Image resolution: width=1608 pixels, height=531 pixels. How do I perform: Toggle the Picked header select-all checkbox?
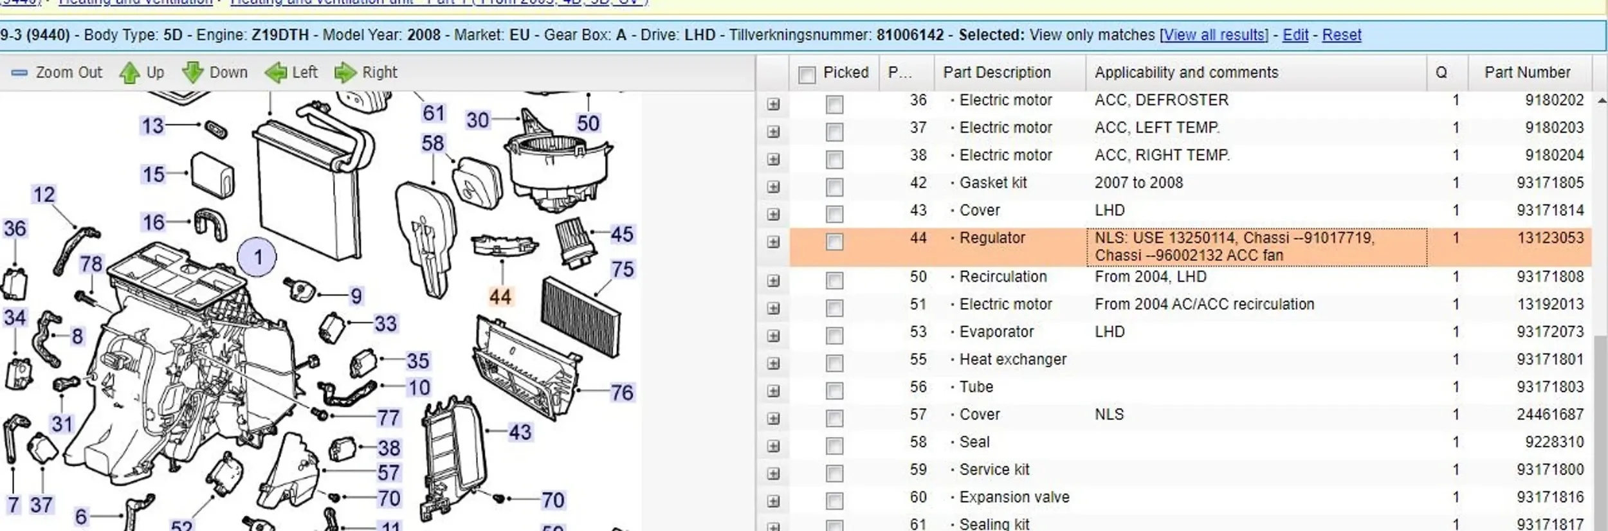[x=807, y=75]
